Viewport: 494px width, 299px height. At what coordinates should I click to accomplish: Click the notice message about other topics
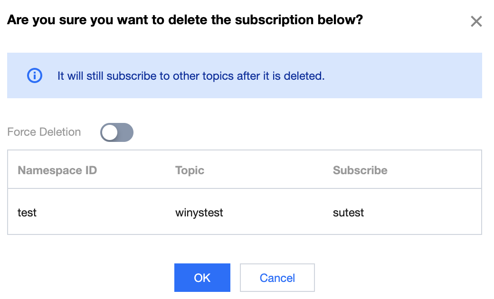click(191, 75)
